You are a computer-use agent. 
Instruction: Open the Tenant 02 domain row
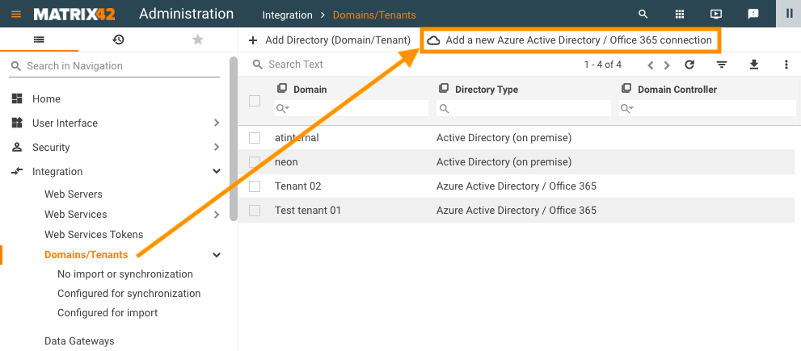pyautogui.click(x=516, y=186)
